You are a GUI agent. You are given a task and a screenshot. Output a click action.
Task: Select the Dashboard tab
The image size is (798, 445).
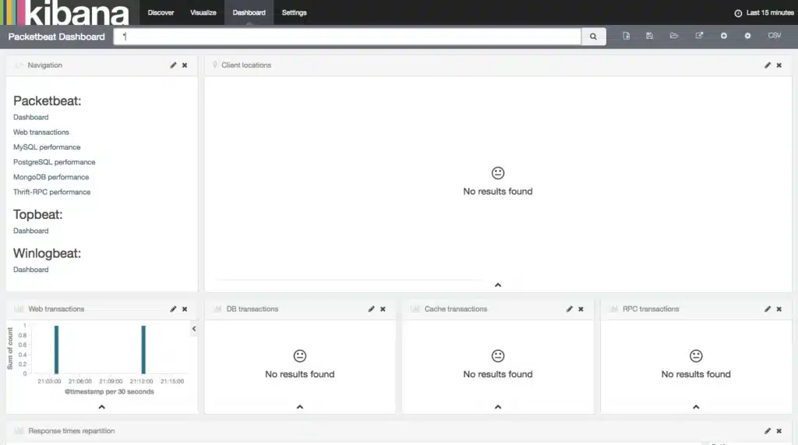(x=249, y=12)
